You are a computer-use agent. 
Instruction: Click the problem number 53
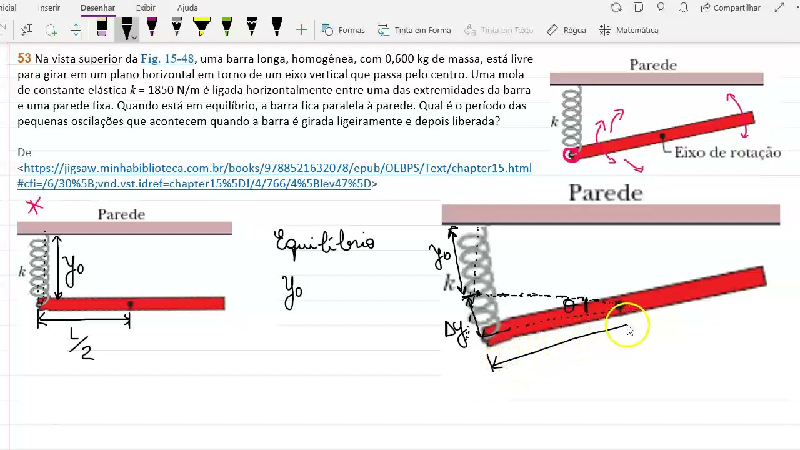pyautogui.click(x=24, y=59)
